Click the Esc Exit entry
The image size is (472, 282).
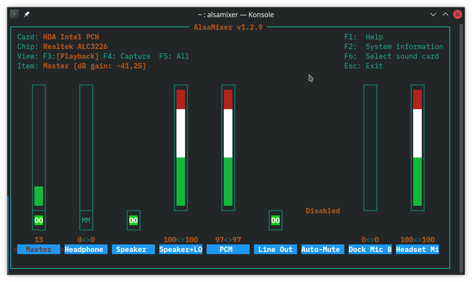click(364, 66)
